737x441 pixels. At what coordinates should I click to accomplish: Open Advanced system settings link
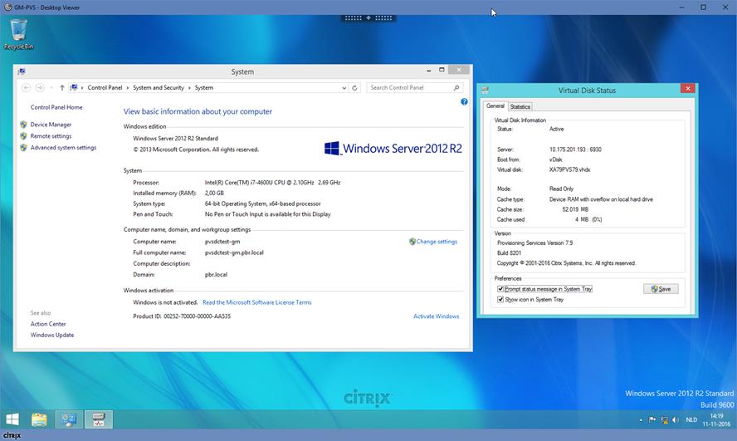tap(63, 148)
